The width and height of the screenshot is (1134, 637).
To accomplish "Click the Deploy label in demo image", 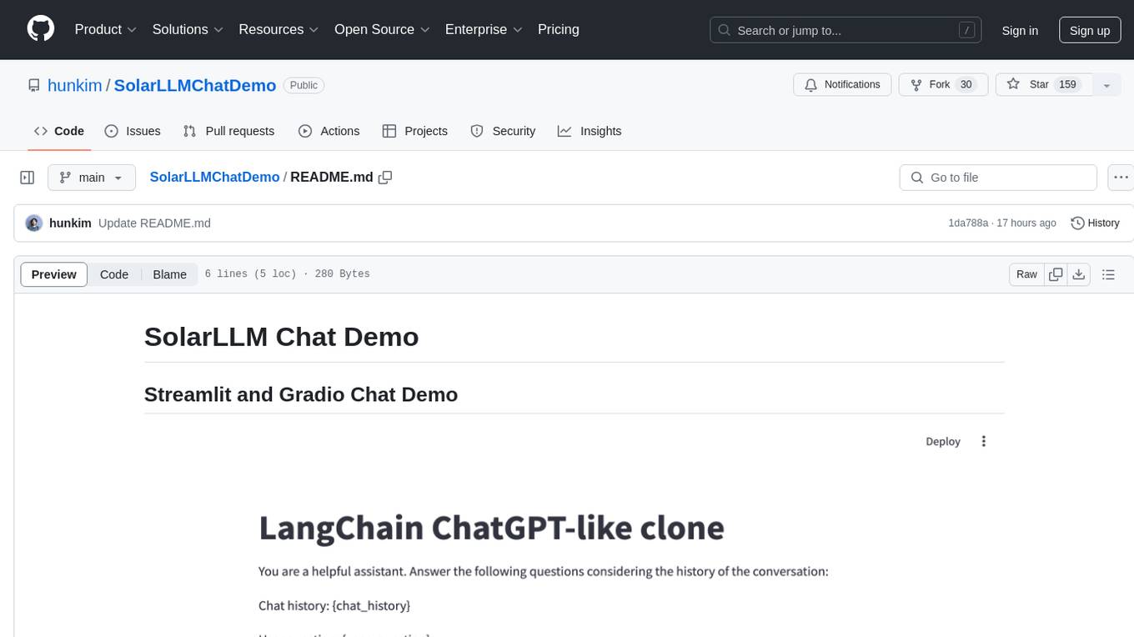I will coord(943,442).
